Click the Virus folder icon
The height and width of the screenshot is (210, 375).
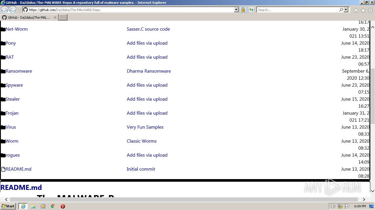(x=3, y=127)
